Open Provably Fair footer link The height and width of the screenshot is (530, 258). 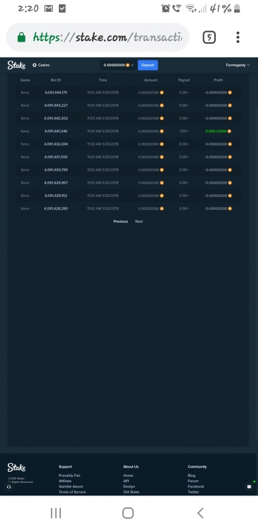[x=69, y=476]
